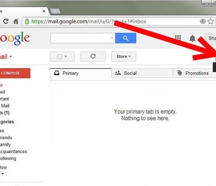Switch to the Promotions tab
Screen dimensions: 216x186
click(194, 73)
